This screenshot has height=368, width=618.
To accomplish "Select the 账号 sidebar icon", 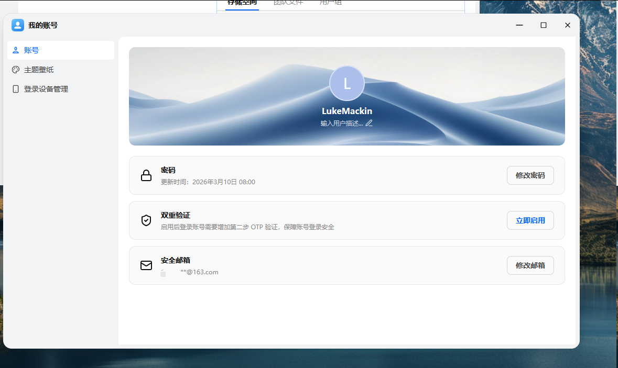I will coord(17,50).
